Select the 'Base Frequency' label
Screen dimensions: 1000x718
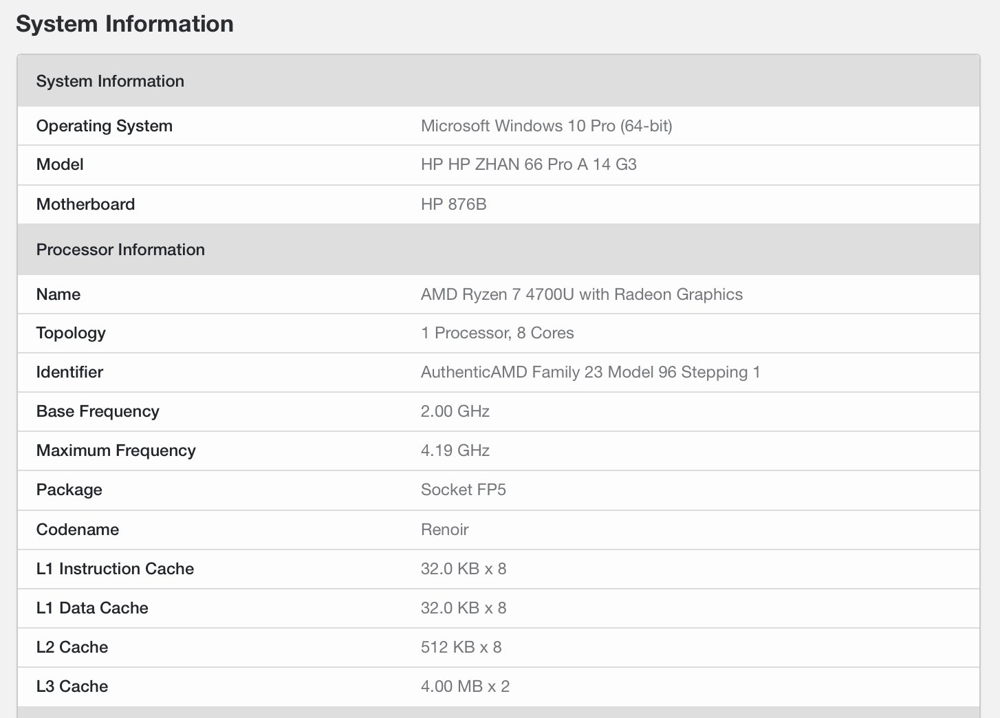click(98, 411)
